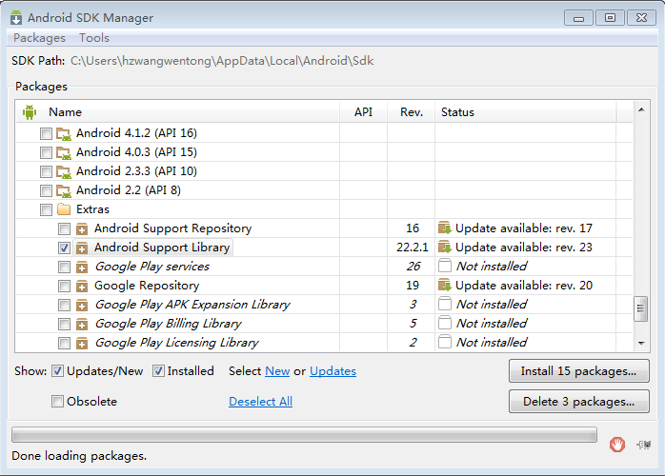
Task: Click Google Play services package icon
Action: tap(82, 267)
